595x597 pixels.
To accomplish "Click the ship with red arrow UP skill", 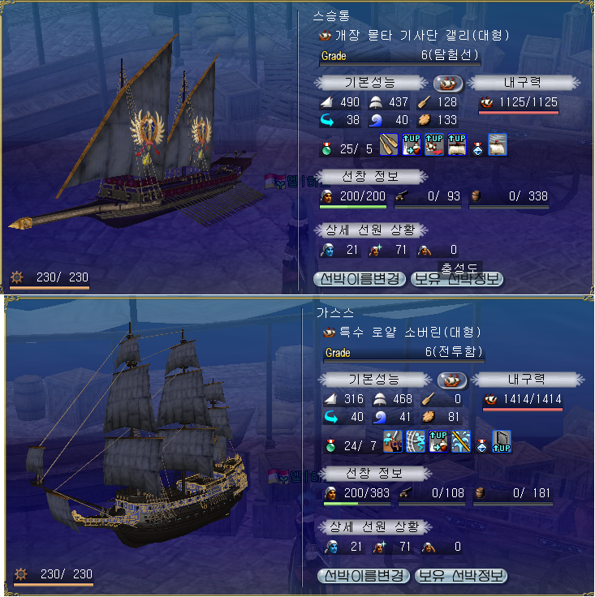I will pos(433,144).
